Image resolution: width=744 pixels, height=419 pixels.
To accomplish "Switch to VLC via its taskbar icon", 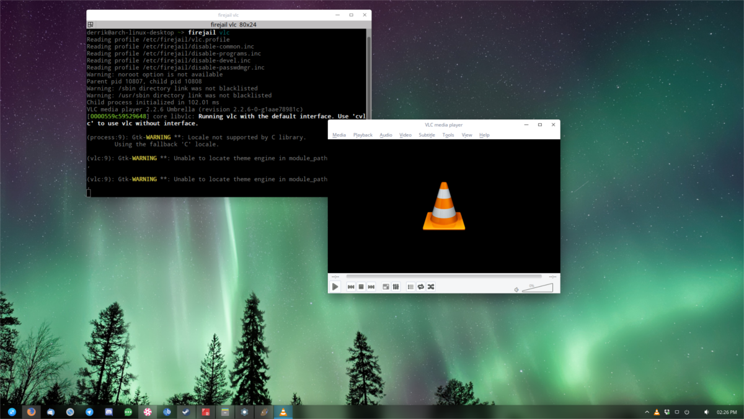I will (x=283, y=412).
